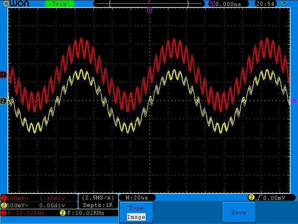The image size is (298, 224).
Task: Click the status icon beside the clock
Action: 284,4
